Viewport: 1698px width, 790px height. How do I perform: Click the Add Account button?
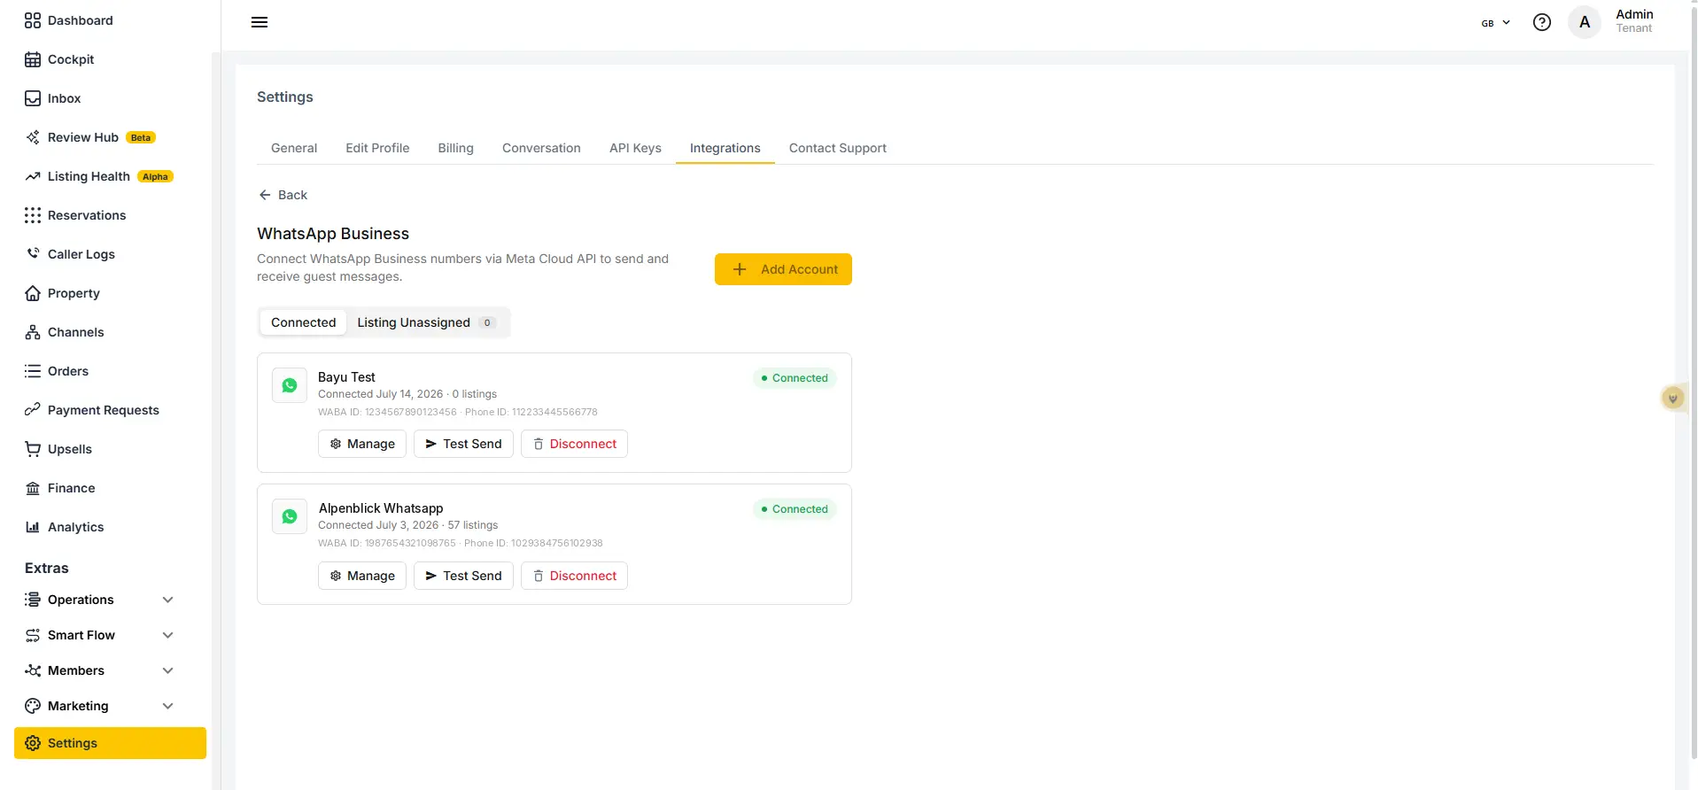point(783,269)
